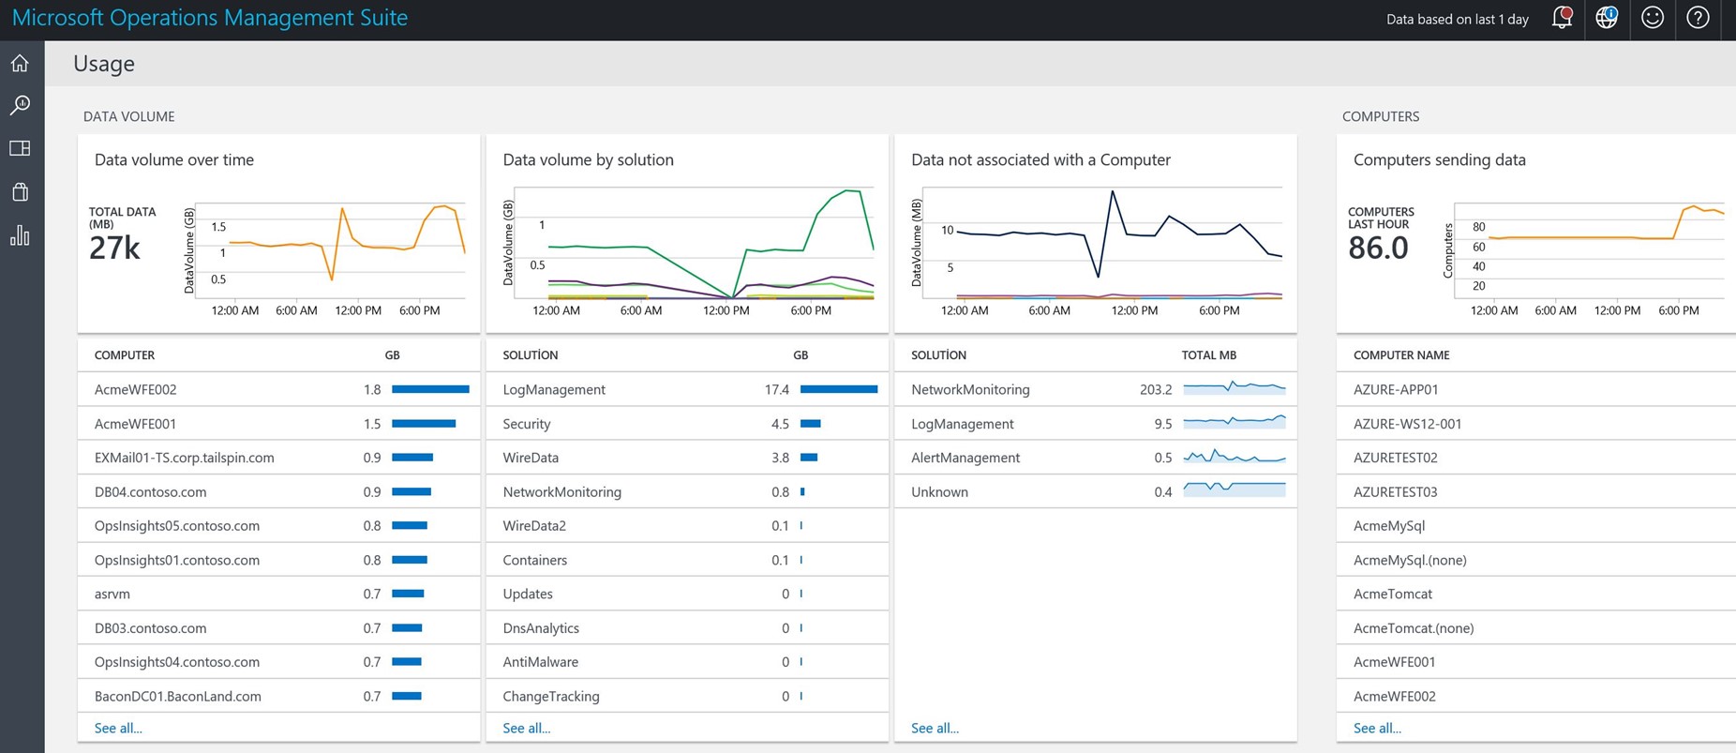The height and width of the screenshot is (753, 1736).
Task: Select the AcmeWFE002 computer row
Action: coord(278,389)
